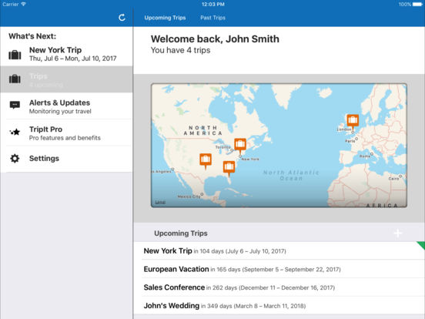Tap the refresh icon in sidebar header

click(x=122, y=18)
